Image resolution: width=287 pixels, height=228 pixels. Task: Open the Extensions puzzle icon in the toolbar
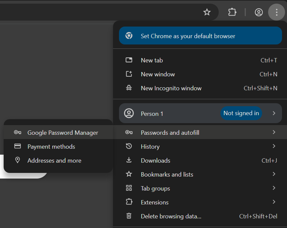(232, 12)
